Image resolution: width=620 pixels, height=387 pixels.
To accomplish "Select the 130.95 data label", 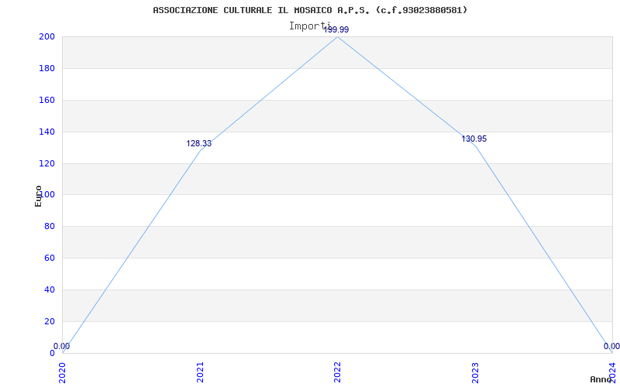I will pyautogui.click(x=474, y=139).
